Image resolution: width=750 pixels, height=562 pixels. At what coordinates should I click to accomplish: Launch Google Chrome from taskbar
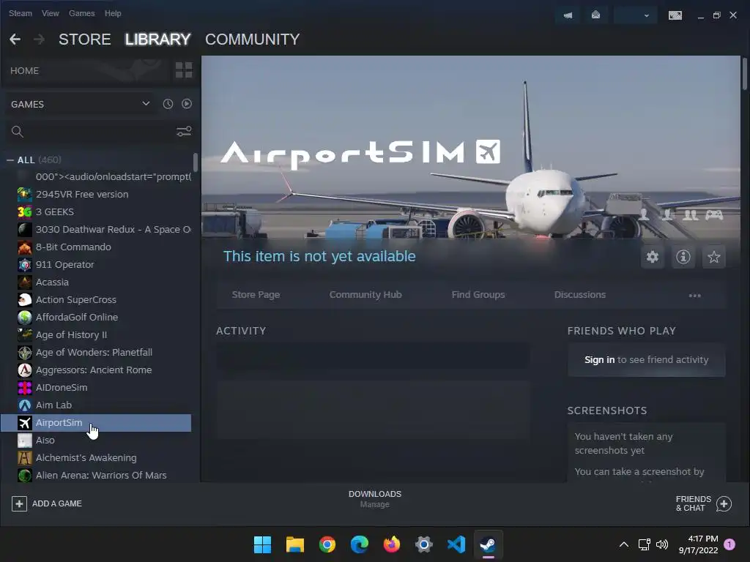coord(327,544)
